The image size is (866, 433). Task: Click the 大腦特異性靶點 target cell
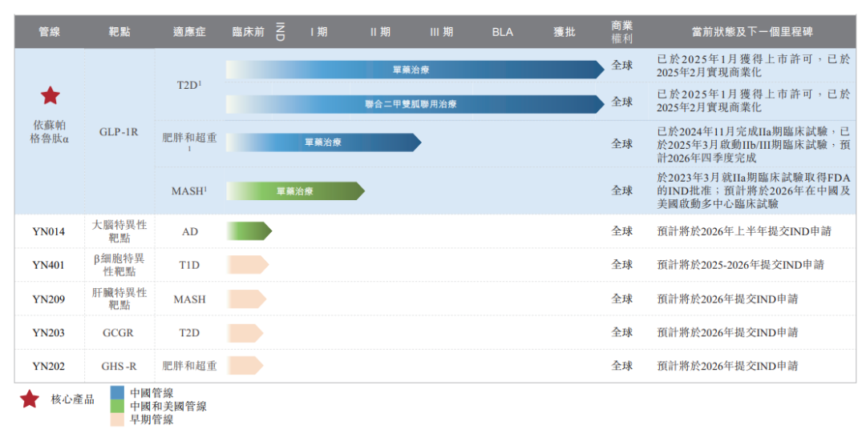[x=119, y=231]
